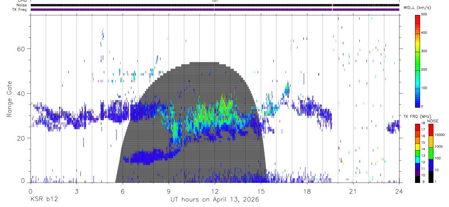Click the 'KSR b12' radar label
Screen dimensions: 449x207
pyautogui.click(x=44, y=200)
